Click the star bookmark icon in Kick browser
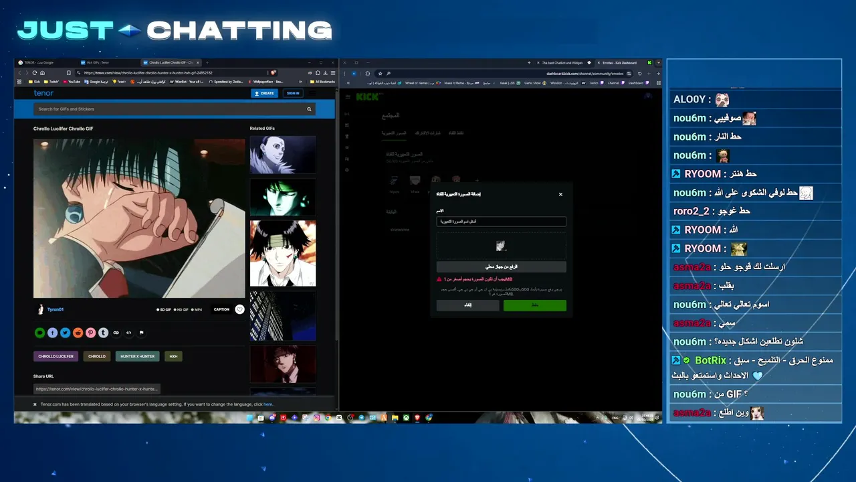856x482 pixels. pos(380,73)
